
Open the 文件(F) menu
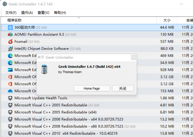click(11, 13)
